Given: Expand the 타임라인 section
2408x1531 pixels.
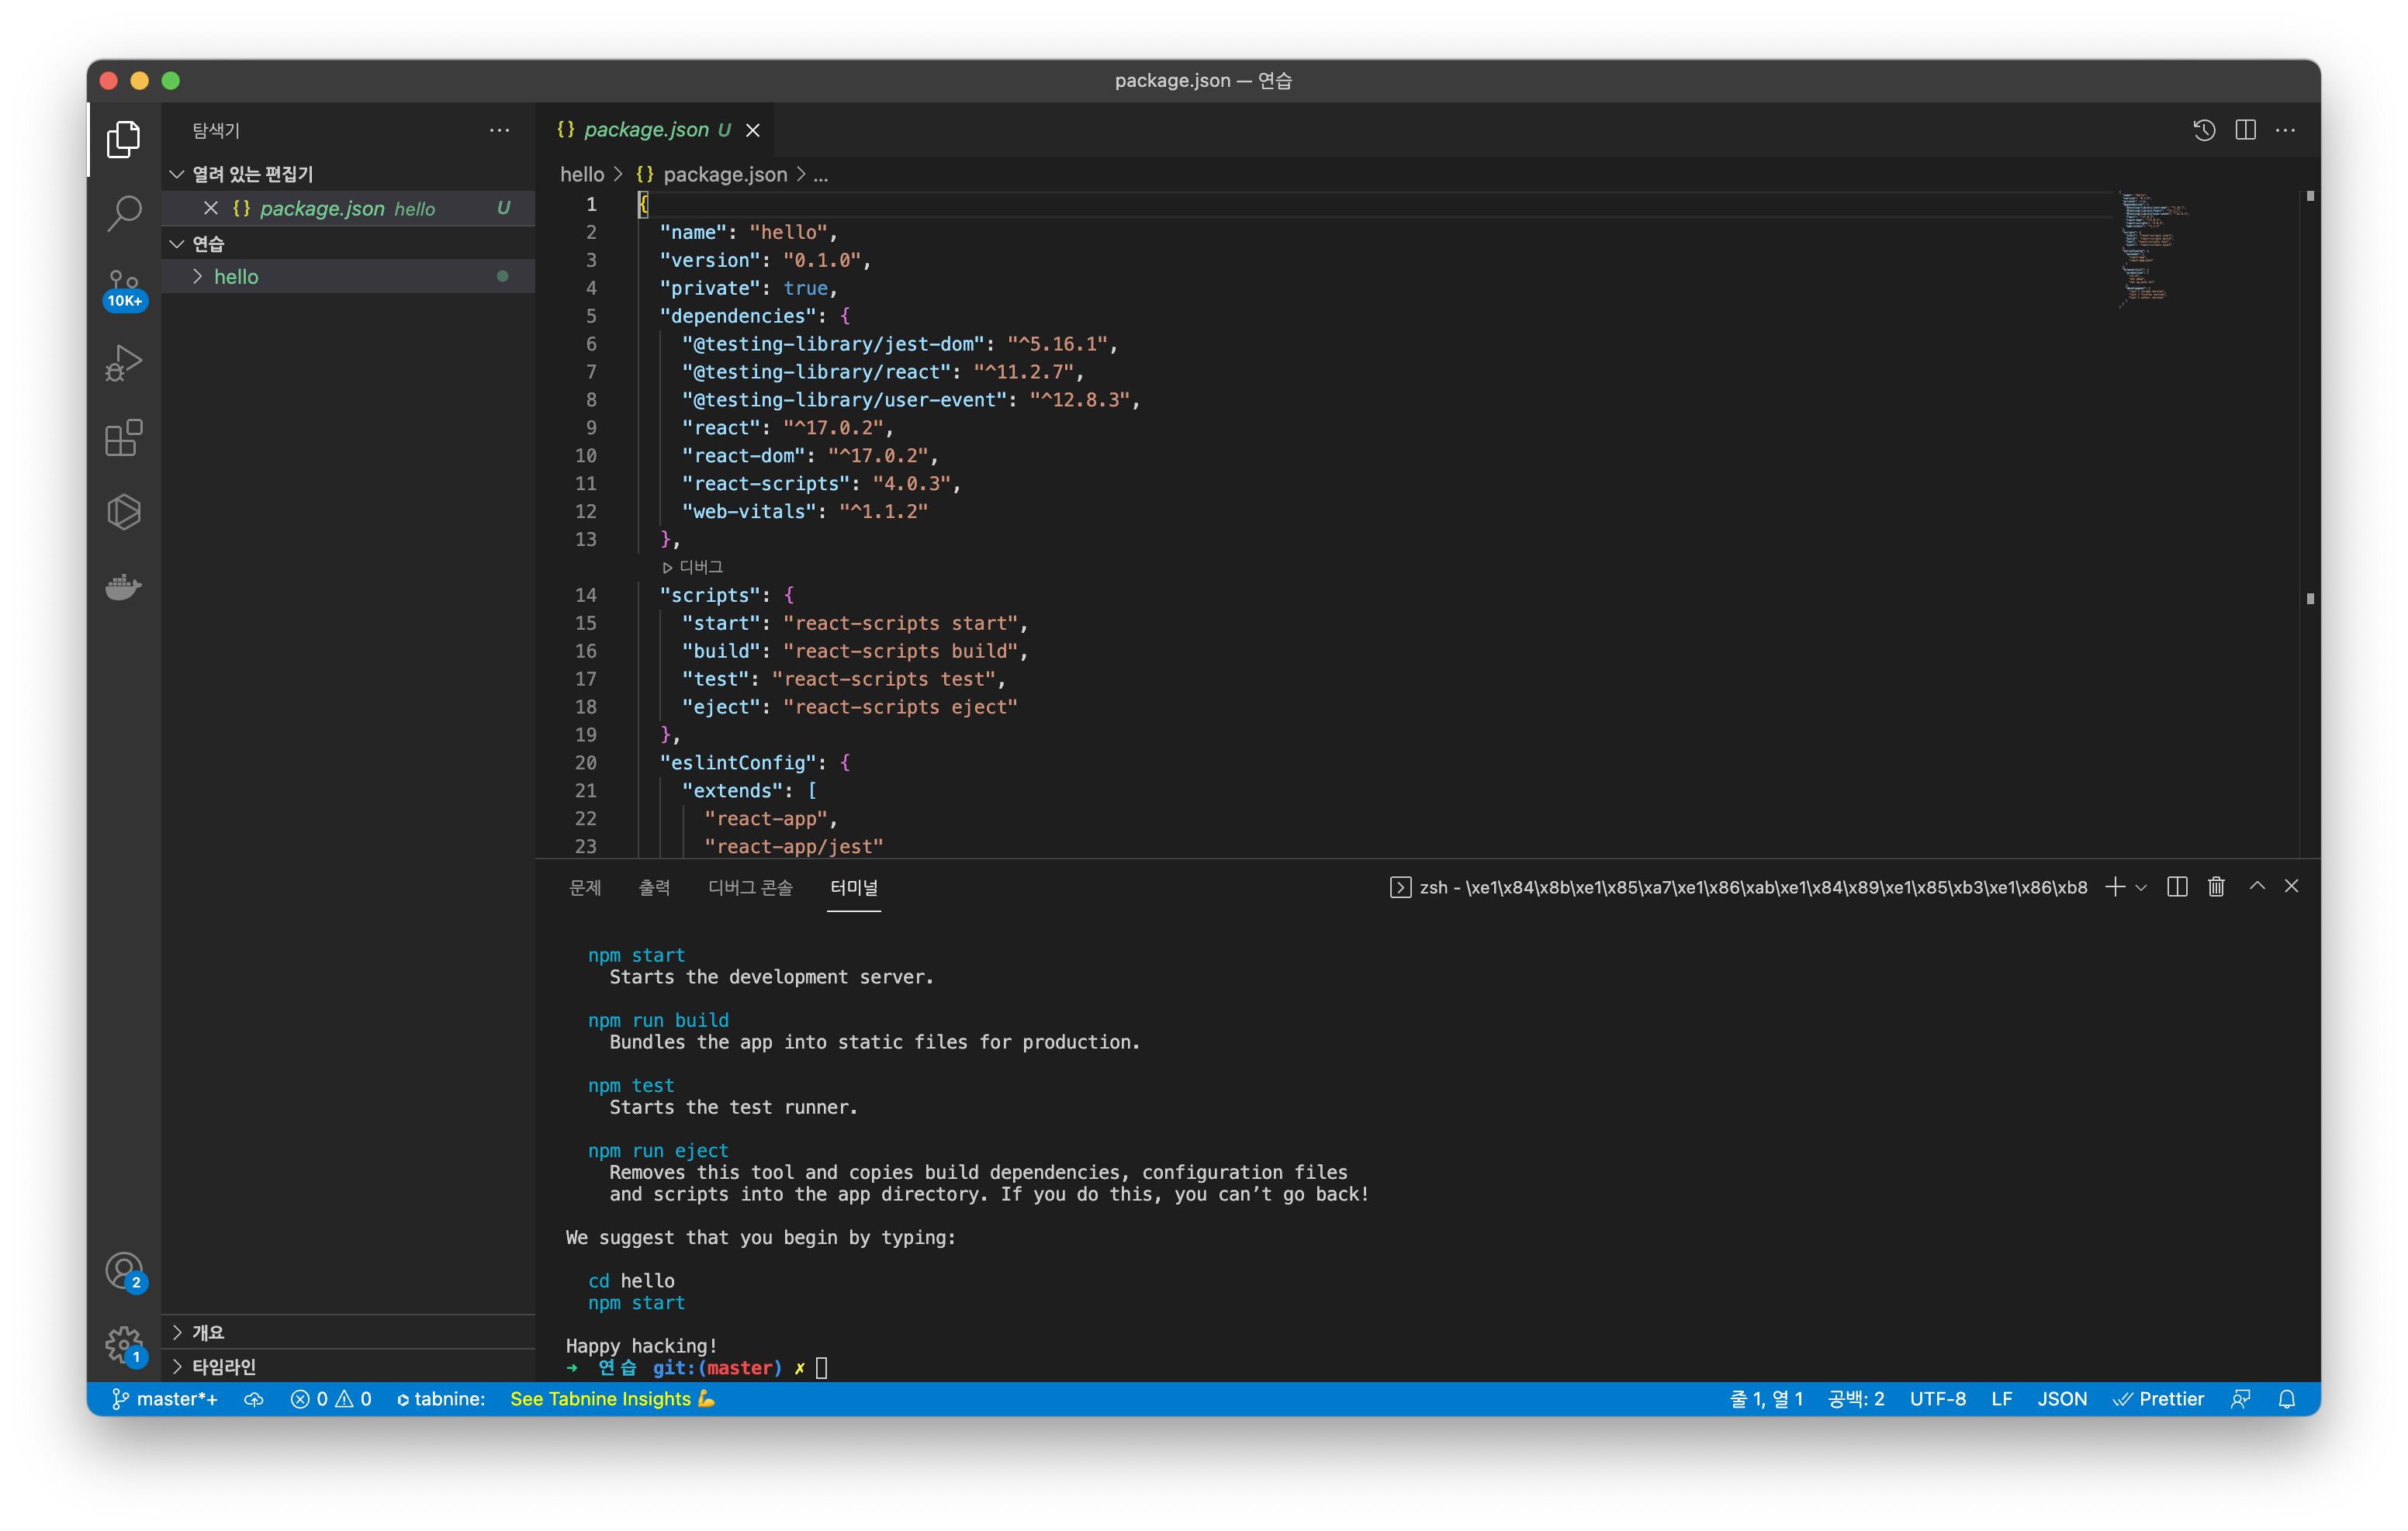Looking at the screenshot, I should click(224, 1366).
